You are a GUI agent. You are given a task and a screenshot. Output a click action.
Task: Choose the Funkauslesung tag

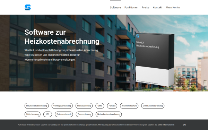pos(84,106)
